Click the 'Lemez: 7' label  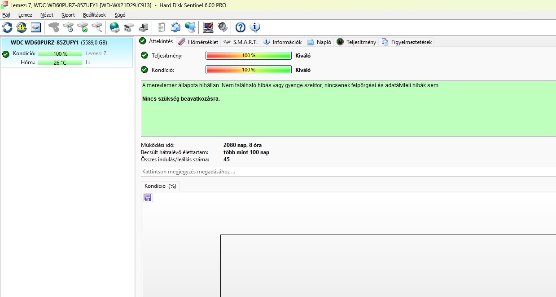tap(96, 53)
